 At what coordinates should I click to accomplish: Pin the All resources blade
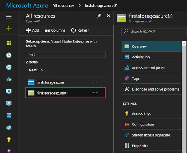click(99, 16)
